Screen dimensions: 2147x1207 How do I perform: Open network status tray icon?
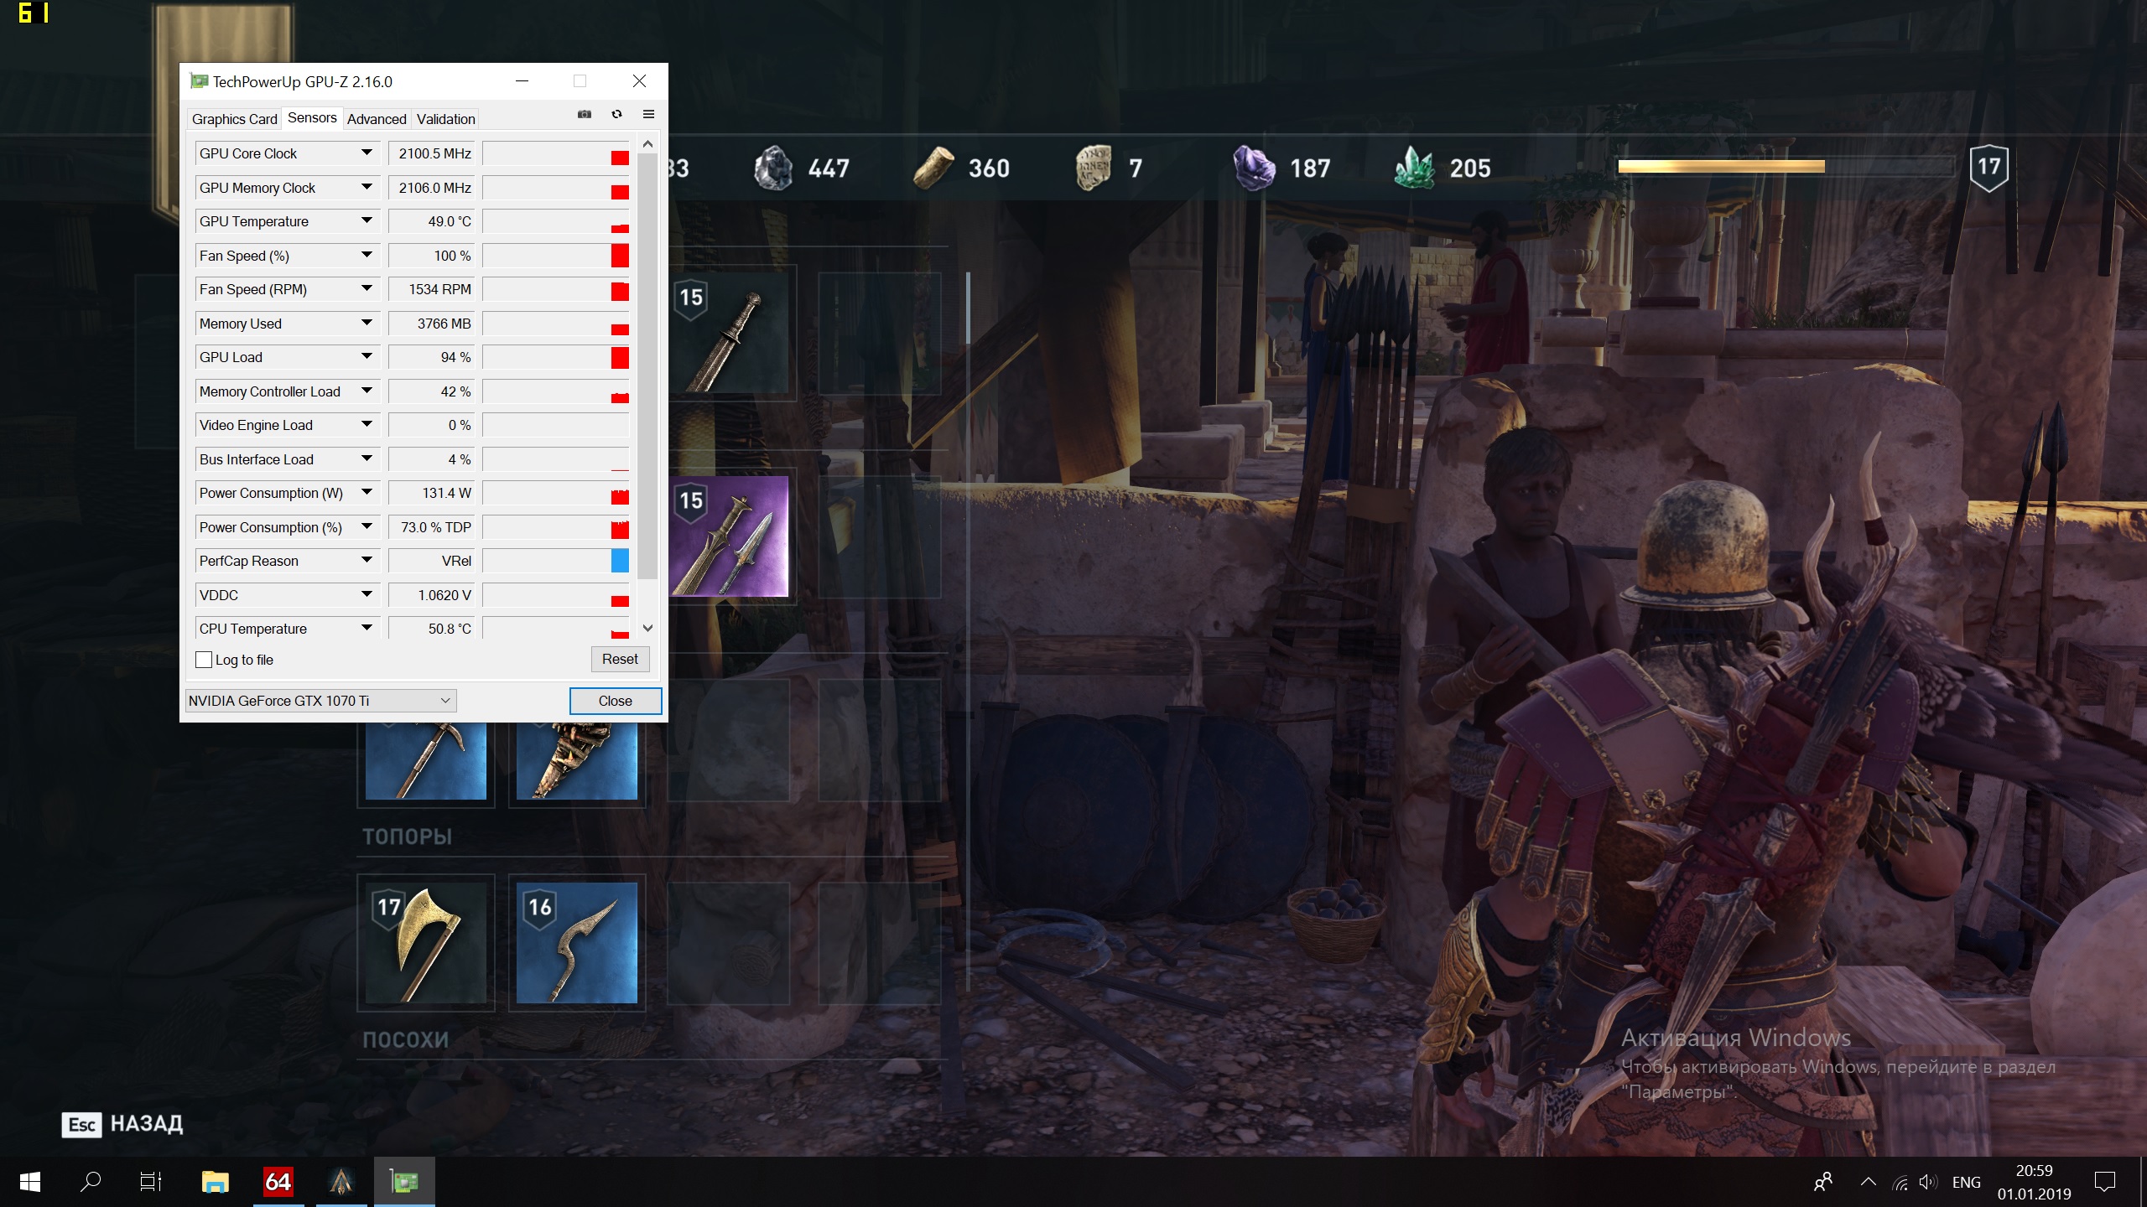click(1900, 1183)
